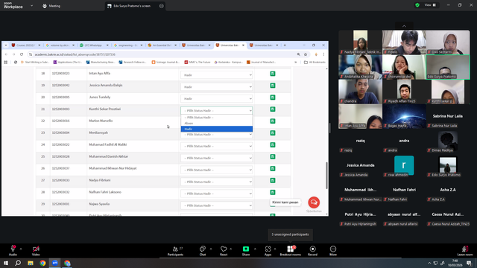This screenshot has height=268, width=477.
Task: Click the green save icon for Jessica Amanda Balqis
Action: (x=273, y=86)
